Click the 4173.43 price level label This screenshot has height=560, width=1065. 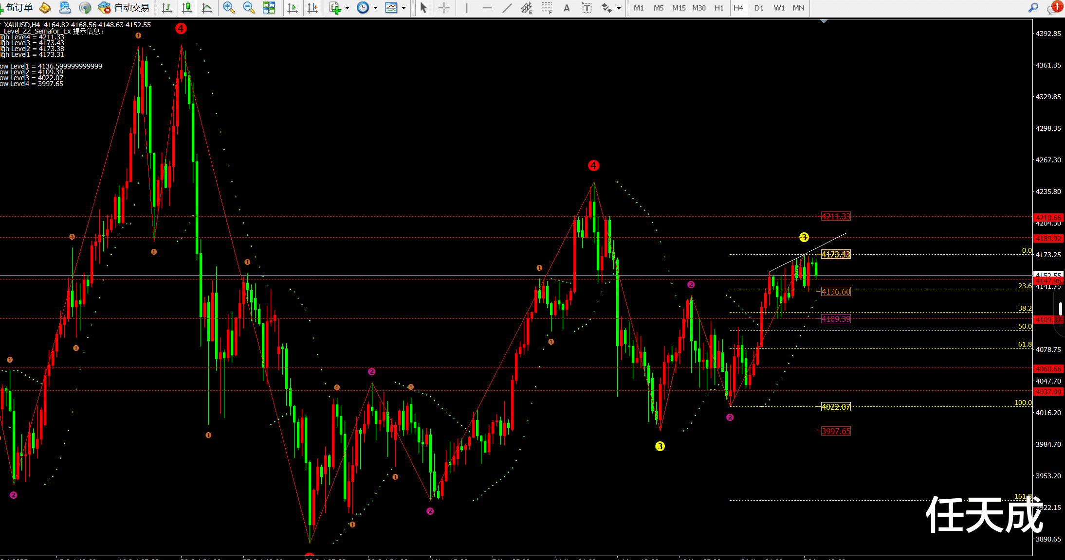click(x=836, y=254)
